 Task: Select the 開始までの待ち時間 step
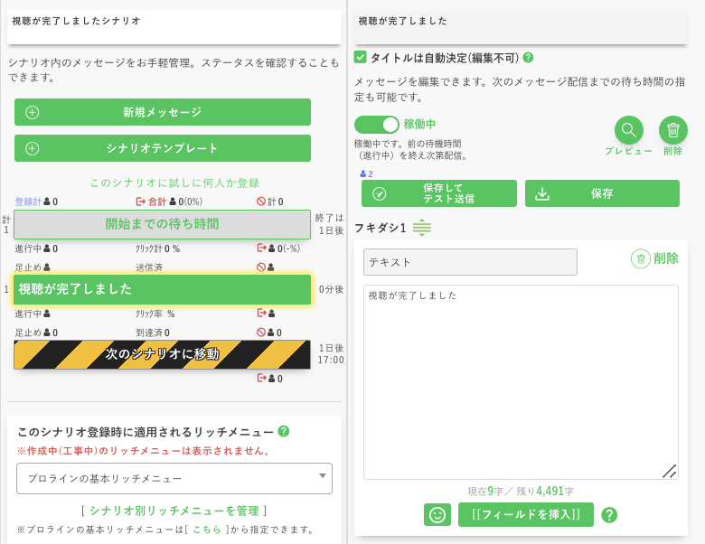tap(162, 224)
